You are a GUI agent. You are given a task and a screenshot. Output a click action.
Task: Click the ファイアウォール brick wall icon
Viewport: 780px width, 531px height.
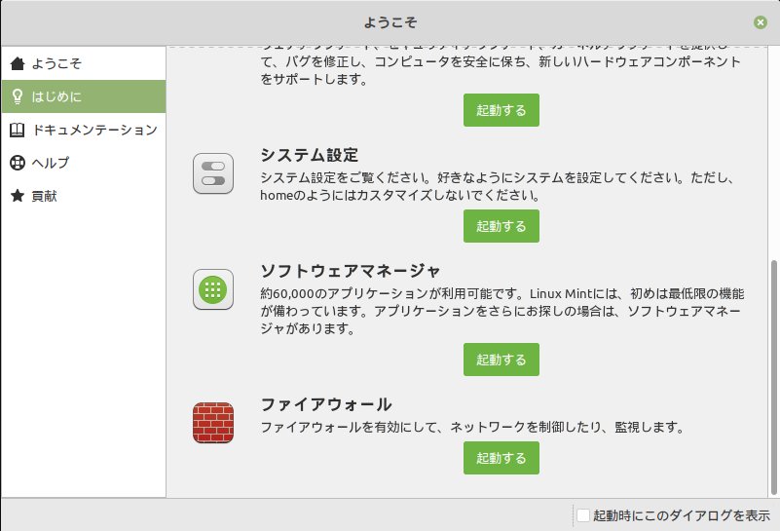tap(213, 423)
